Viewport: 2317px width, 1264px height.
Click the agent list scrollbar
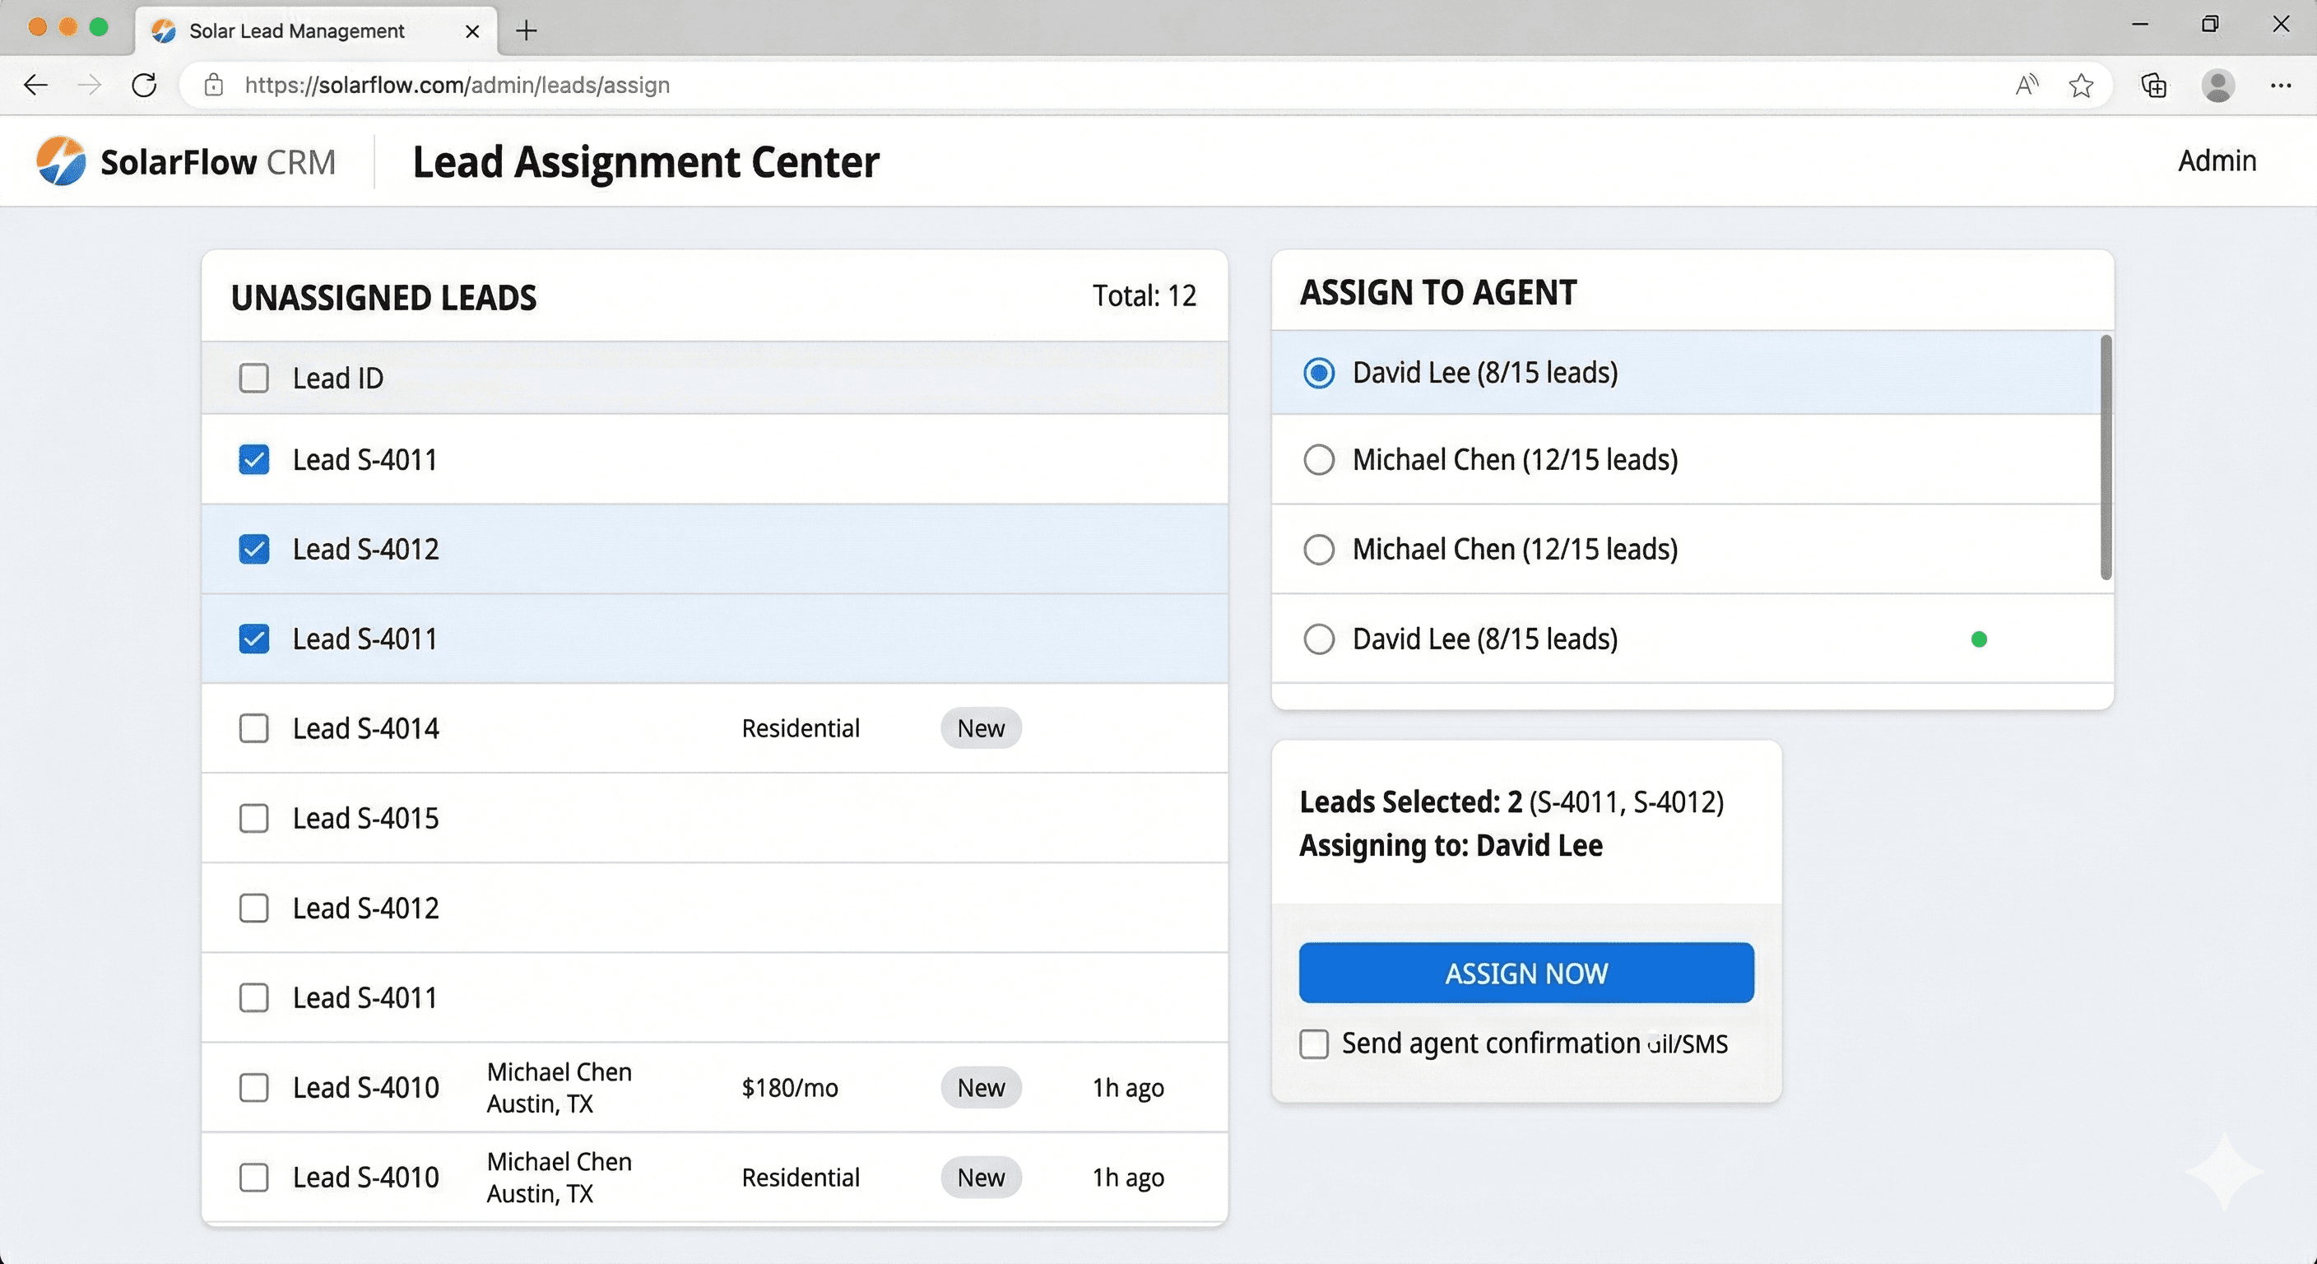pos(2105,457)
